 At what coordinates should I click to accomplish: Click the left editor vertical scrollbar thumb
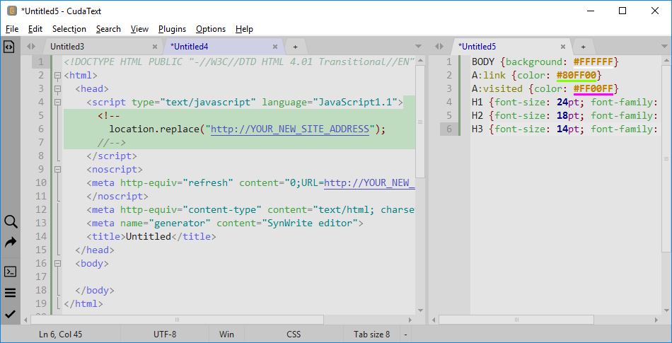coord(420,122)
